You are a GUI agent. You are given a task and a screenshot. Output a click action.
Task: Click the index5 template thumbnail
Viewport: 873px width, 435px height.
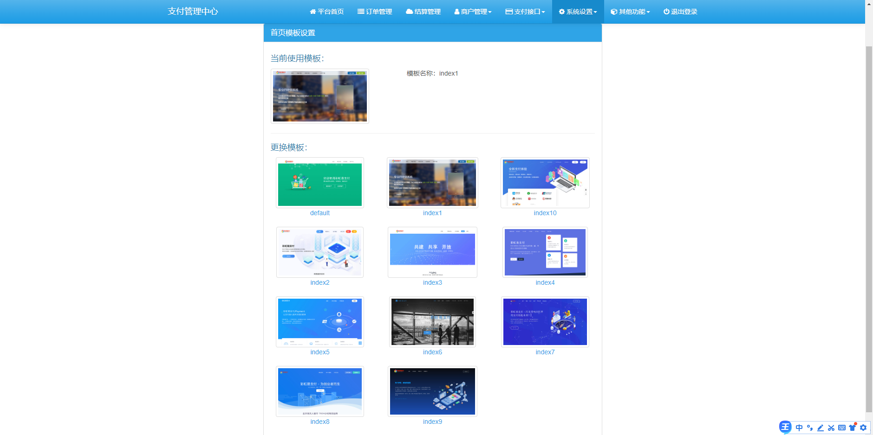point(319,321)
